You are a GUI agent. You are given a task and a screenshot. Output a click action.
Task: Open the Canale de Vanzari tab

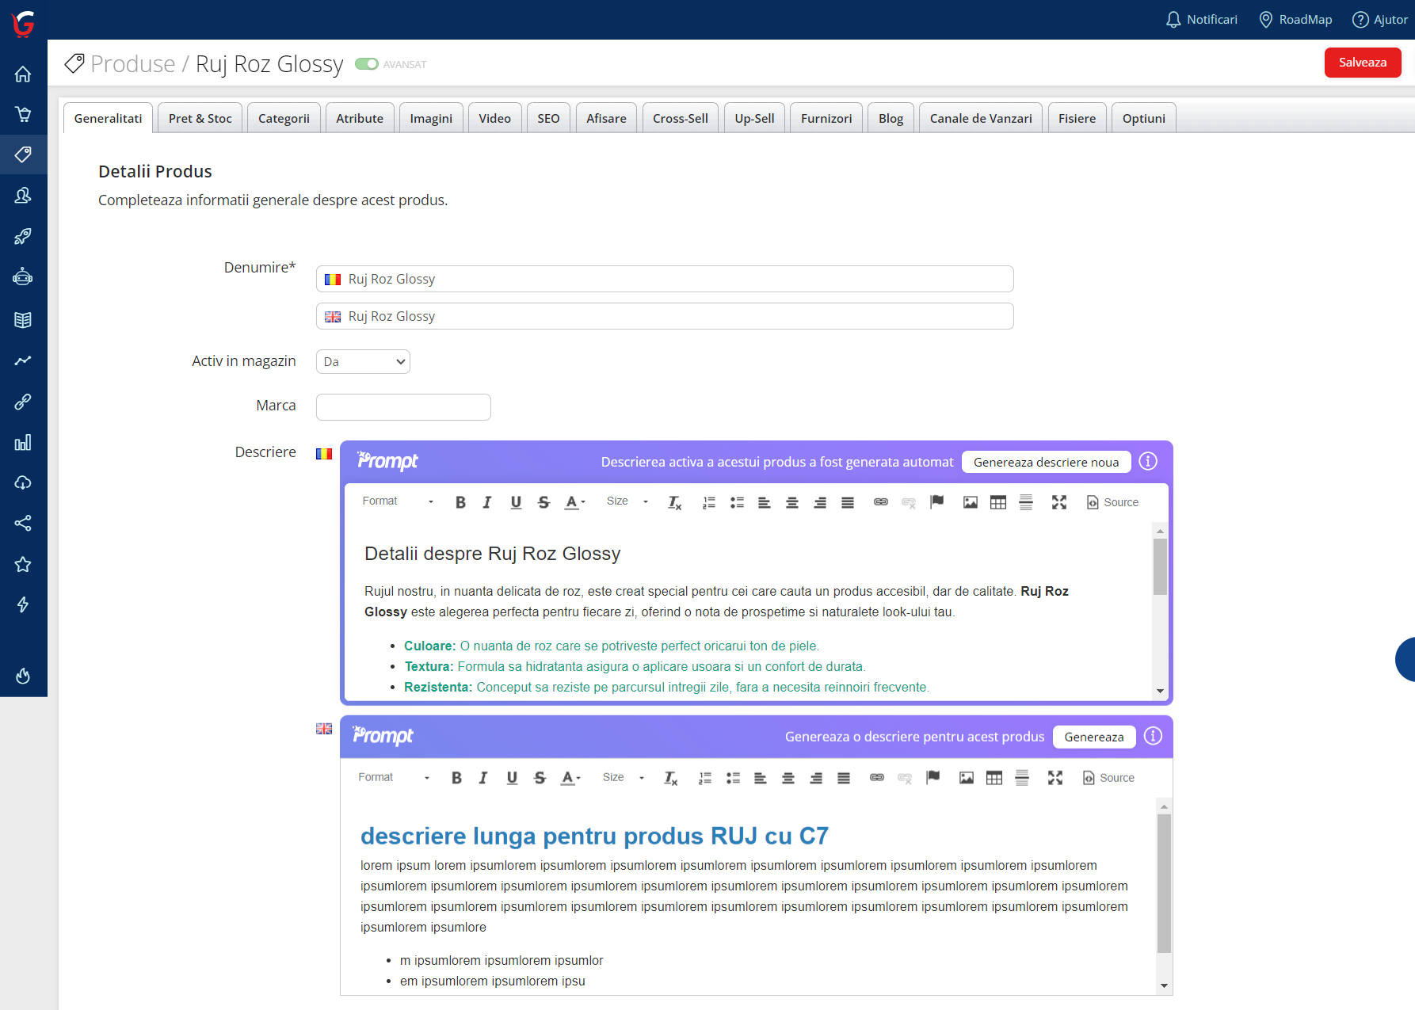pos(980,118)
